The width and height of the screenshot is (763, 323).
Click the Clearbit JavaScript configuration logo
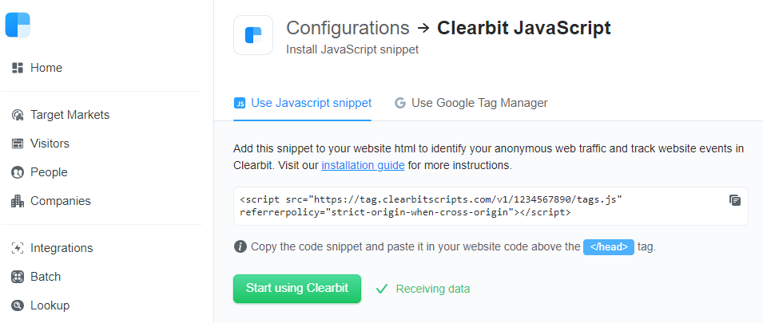click(253, 35)
